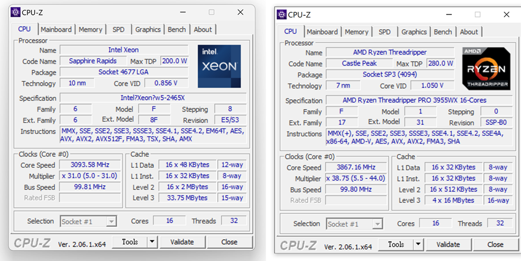The width and height of the screenshot is (521, 261).
Task: Open the Bench tab in the right AMD window
Action: pyautogui.click(x=443, y=32)
